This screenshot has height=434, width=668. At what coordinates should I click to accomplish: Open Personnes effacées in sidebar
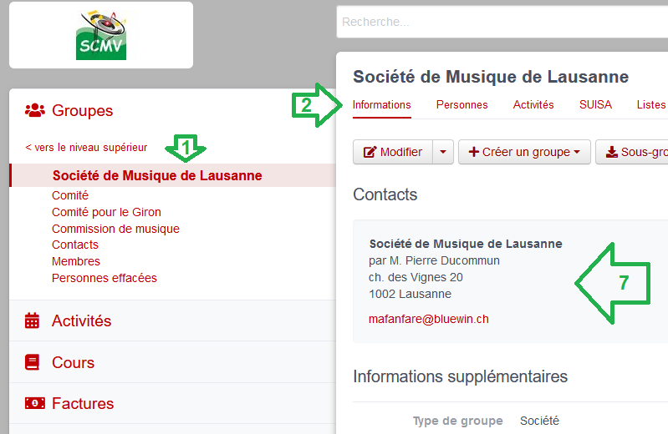104,278
